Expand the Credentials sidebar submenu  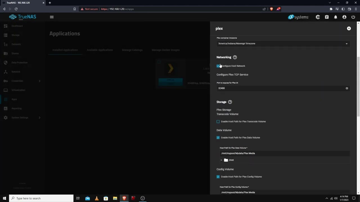[x=39, y=81]
